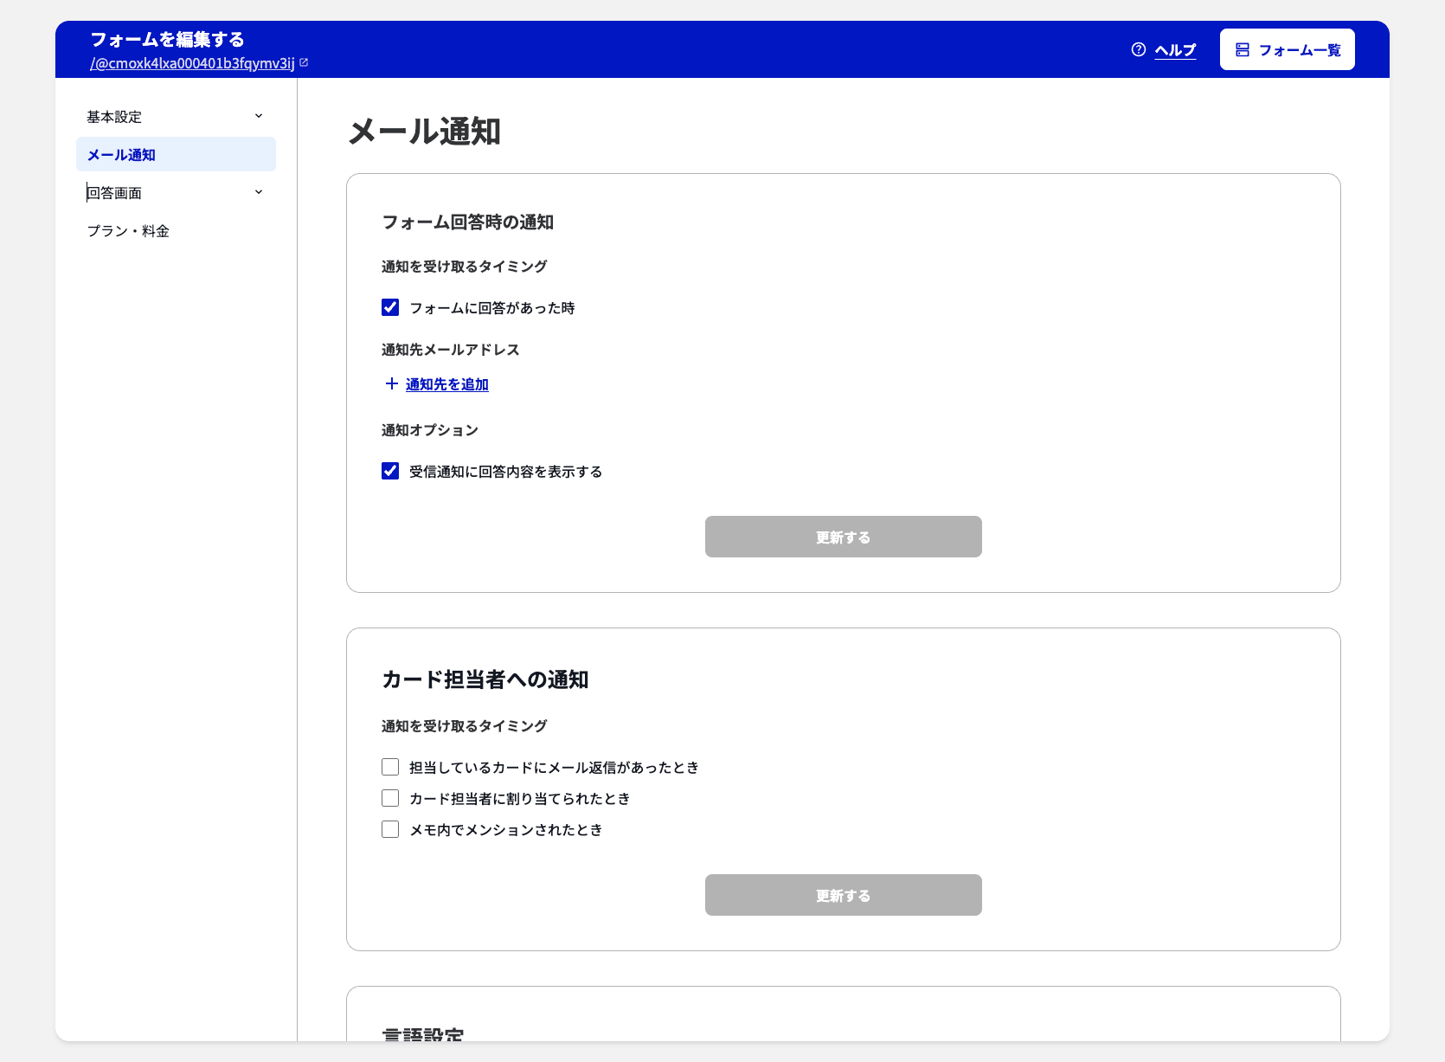This screenshot has height=1062, width=1445.
Task: Enable メモ内でメンションされたとき checkbox
Action: click(x=390, y=829)
